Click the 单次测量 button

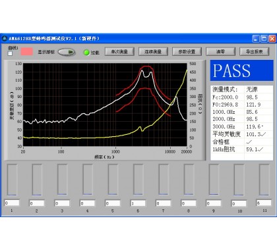coord(119,52)
